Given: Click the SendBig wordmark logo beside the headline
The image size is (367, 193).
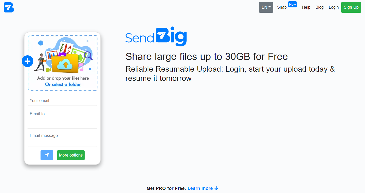Looking at the screenshot, I should click(x=156, y=36).
